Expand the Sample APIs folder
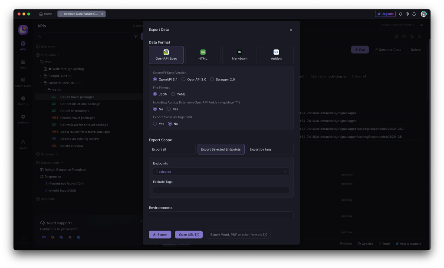 41,76
